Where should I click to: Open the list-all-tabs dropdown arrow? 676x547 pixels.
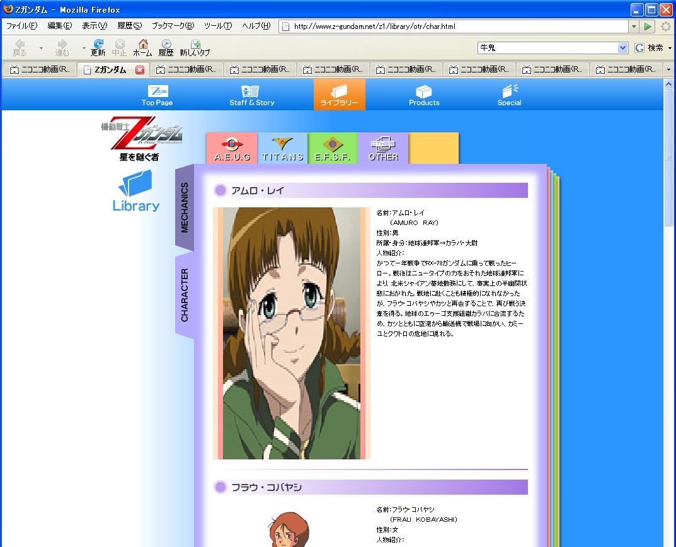coord(668,69)
